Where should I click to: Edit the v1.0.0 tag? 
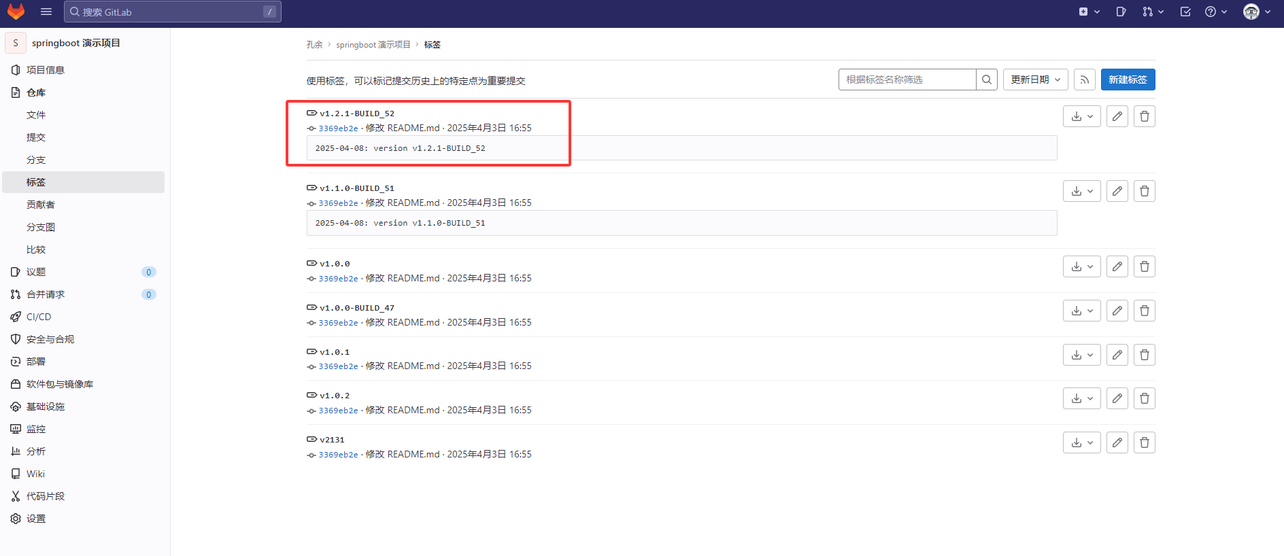1117,266
